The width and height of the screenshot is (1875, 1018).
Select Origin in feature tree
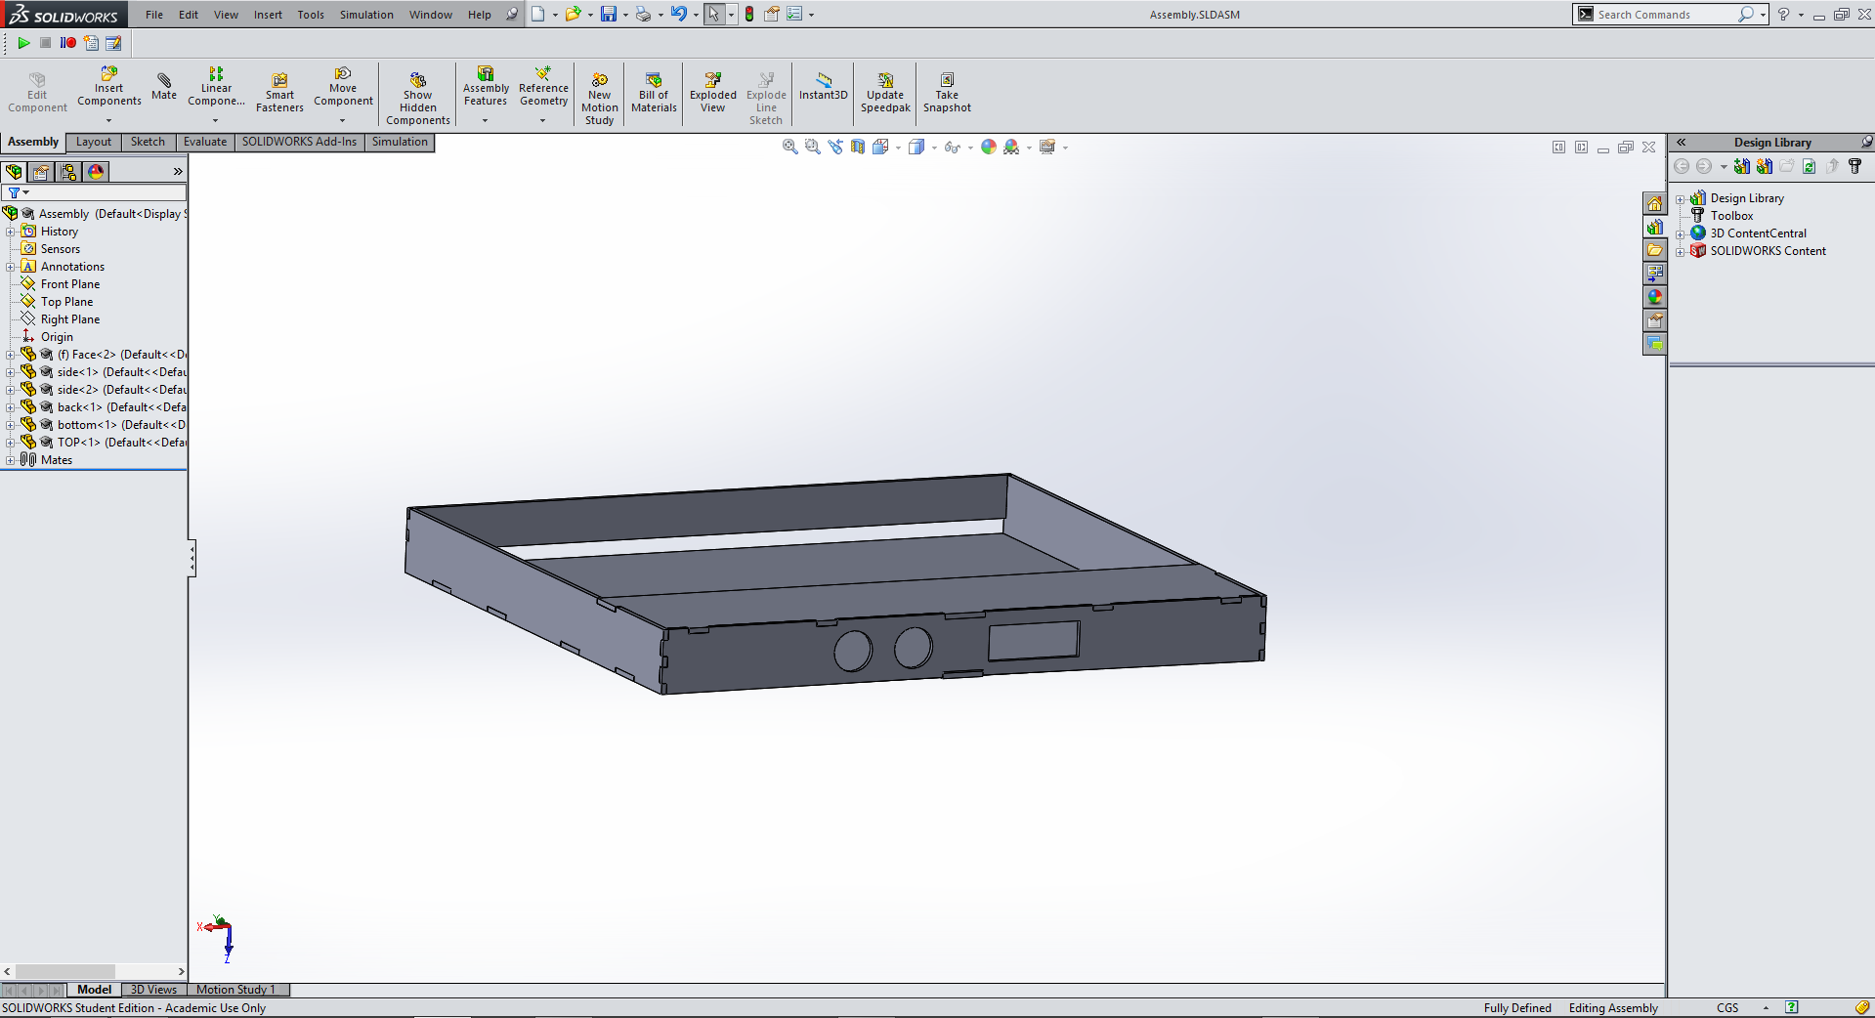point(57,337)
